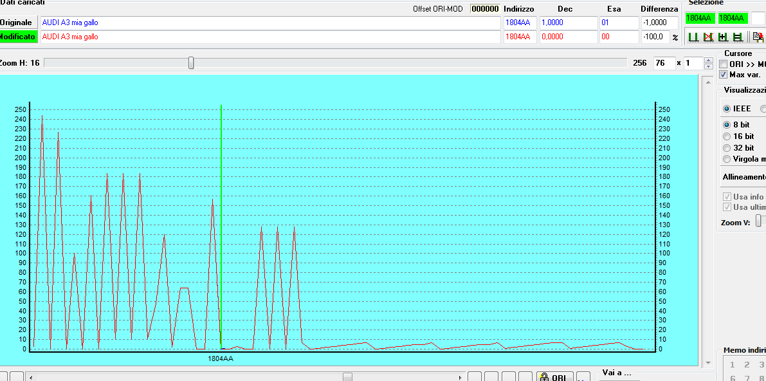The image size is (766, 381).
Task: Click the Originale label button
Action: pos(17,23)
